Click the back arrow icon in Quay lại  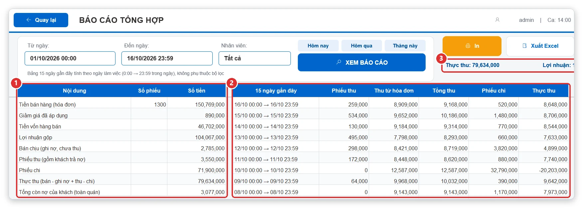(29, 20)
